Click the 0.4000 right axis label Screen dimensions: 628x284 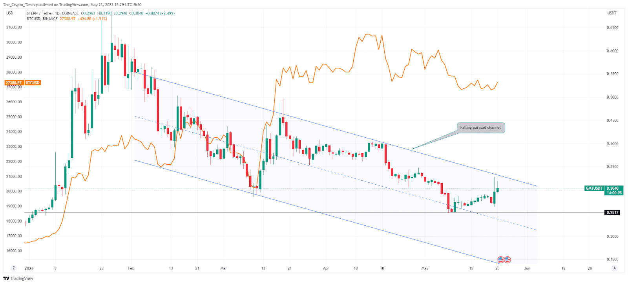(612, 144)
